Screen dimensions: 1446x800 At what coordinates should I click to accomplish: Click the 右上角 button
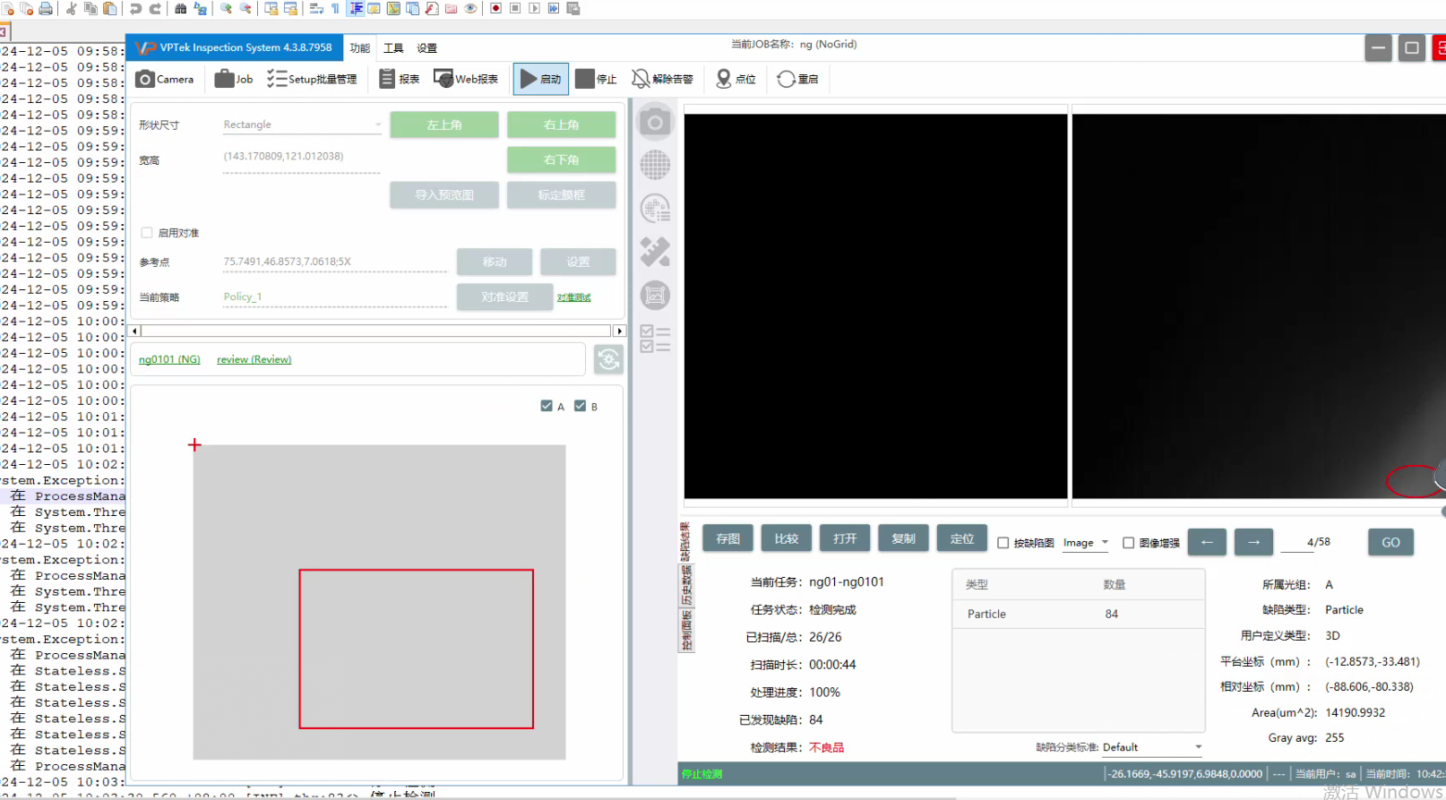pyautogui.click(x=562, y=125)
